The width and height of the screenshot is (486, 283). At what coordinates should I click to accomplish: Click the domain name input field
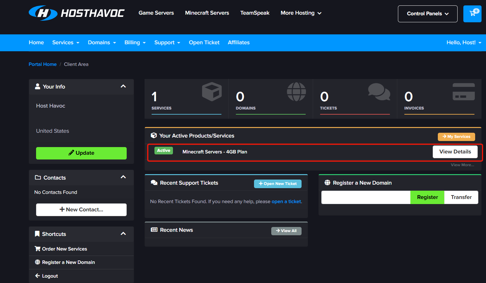click(366, 197)
